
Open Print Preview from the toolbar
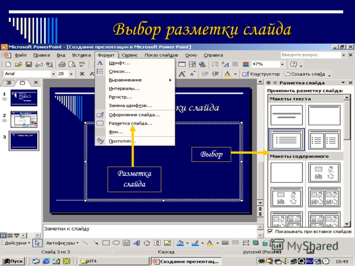(x=72, y=64)
